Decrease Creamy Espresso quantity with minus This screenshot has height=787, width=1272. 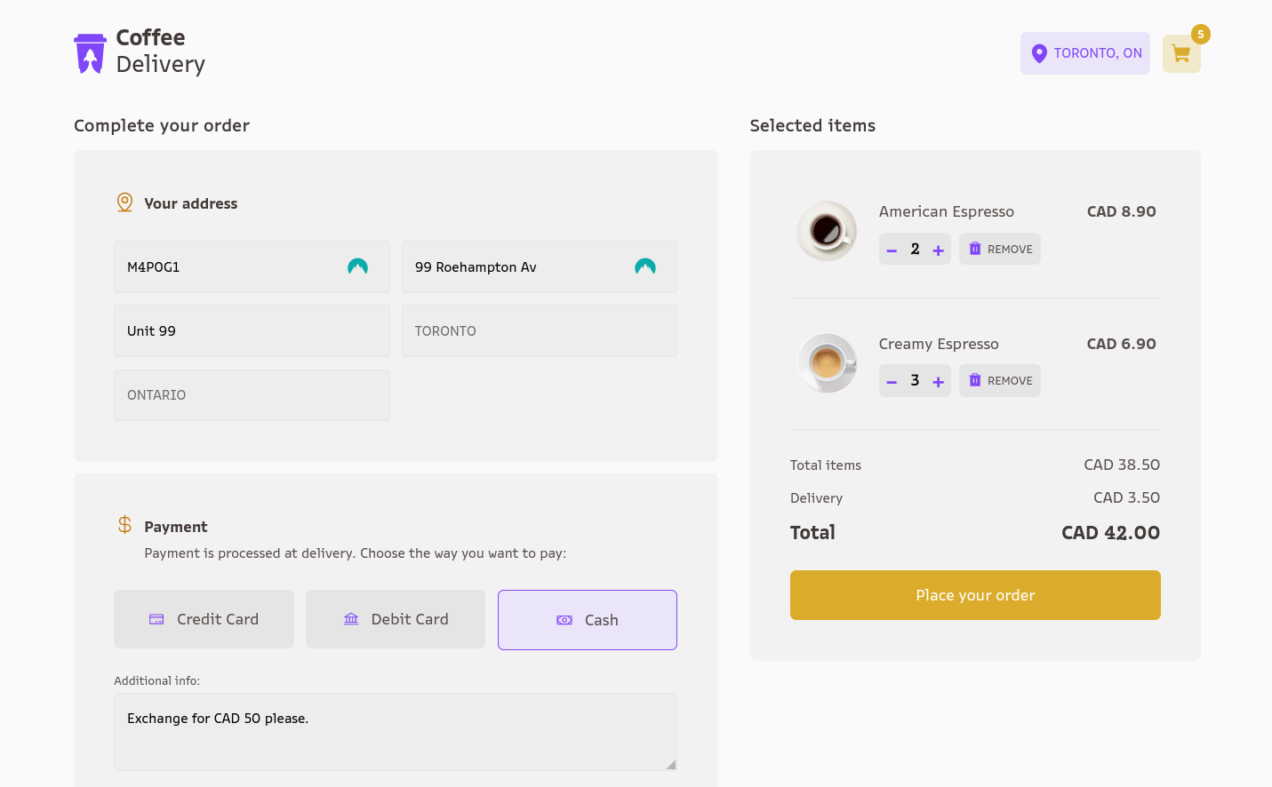coord(892,380)
